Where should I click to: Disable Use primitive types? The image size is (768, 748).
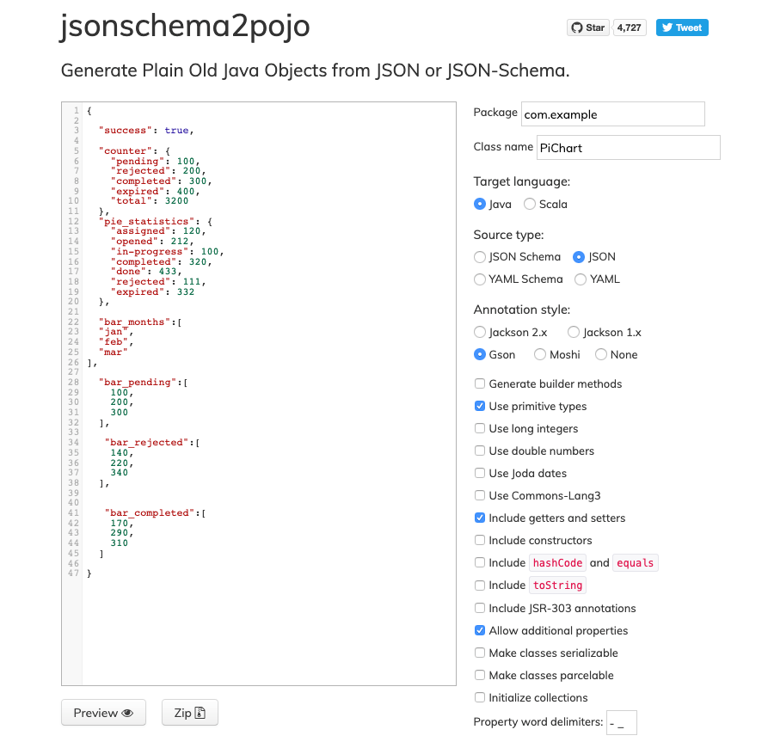tap(479, 406)
